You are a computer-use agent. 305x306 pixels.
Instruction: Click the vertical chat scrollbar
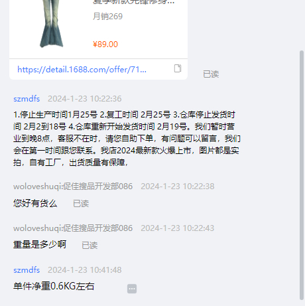click(x=302, y=175)
